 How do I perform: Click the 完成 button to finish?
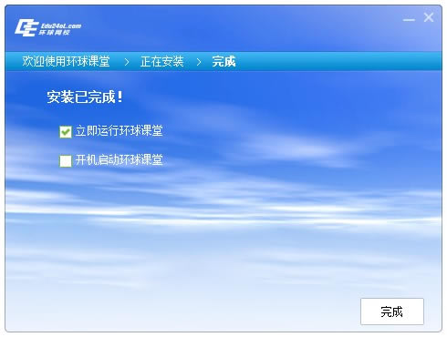[392, 311]
